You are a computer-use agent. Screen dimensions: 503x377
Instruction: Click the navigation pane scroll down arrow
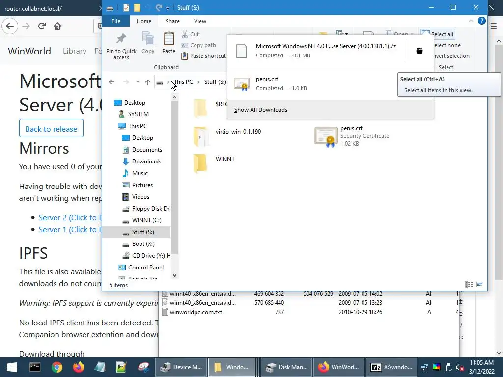(x=174, y=275)
